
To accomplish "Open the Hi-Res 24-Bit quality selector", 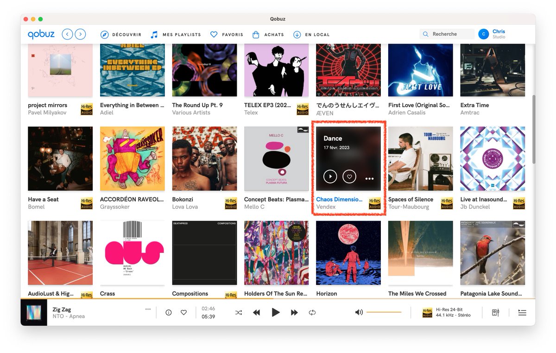I will click(x=447, y=313).
